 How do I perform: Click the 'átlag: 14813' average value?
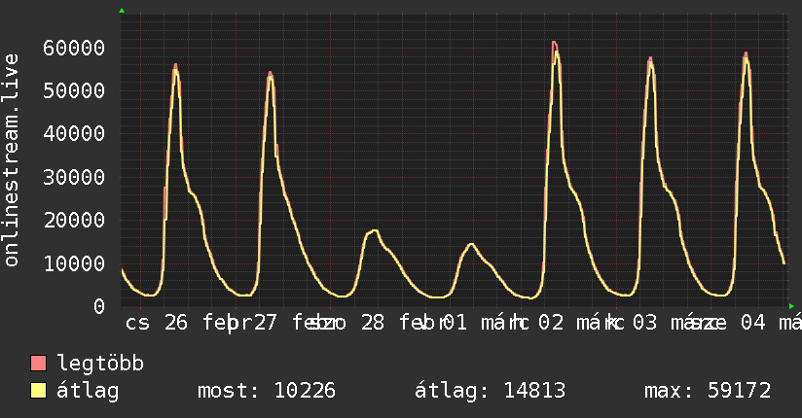click(490, 391)
